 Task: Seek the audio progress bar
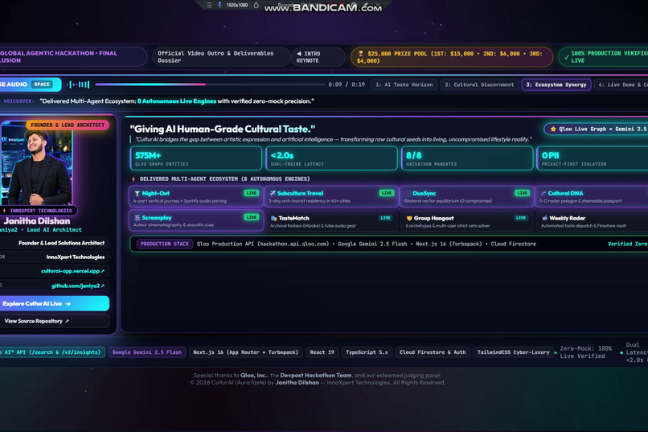click(x=210, y=84)
